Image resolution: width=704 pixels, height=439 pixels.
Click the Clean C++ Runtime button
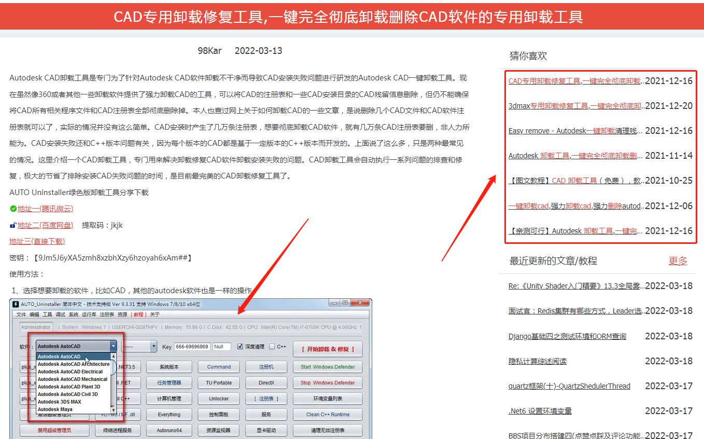click(x=328, y=414)
